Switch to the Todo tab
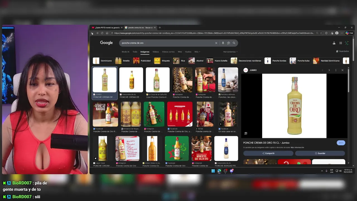The width and height of the screenshot is (357, 201). click(x=135, y=52)
